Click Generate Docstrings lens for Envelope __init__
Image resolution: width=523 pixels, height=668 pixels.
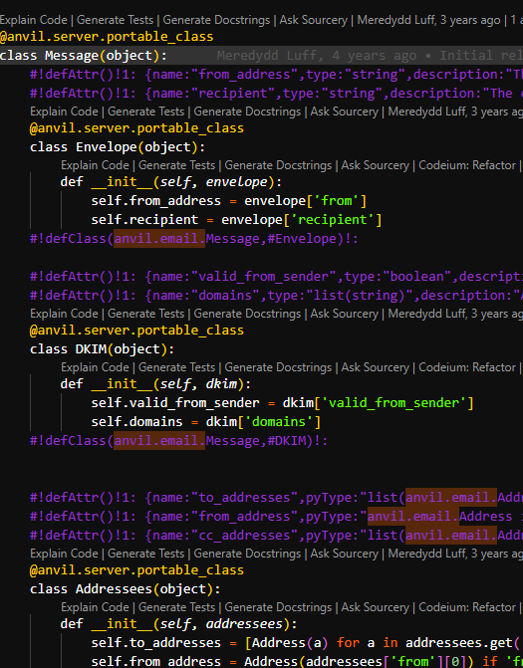point(278,165)
